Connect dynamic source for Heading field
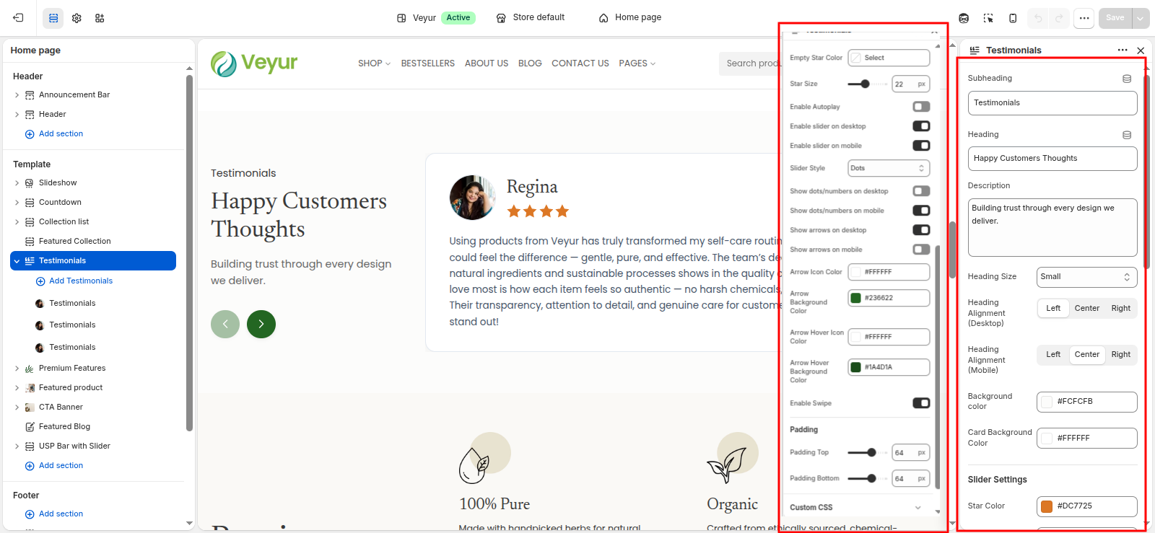Screen dimensions: 1155x533 point(1127,135)
